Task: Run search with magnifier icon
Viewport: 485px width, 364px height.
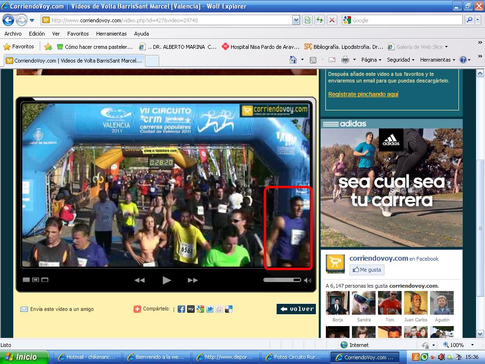Action: tap(469, 20)
